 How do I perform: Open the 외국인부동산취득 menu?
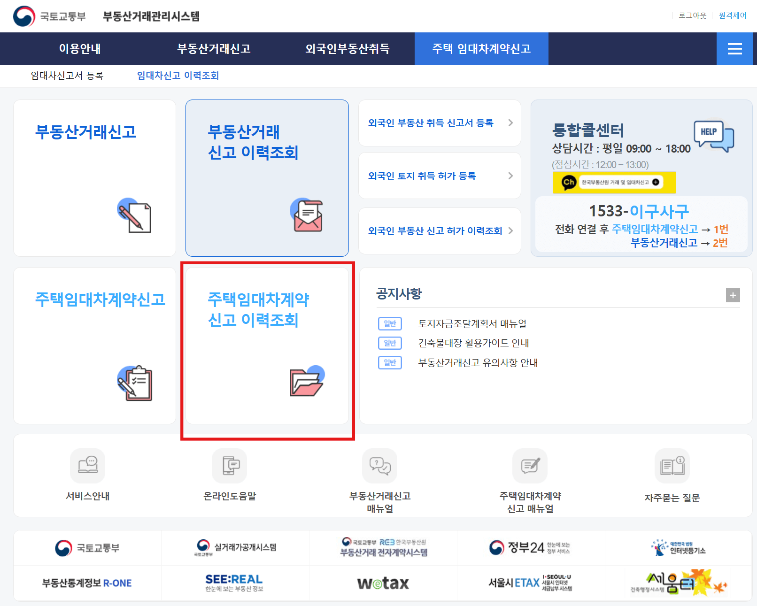pyautogui.click(x=348, y=49)
